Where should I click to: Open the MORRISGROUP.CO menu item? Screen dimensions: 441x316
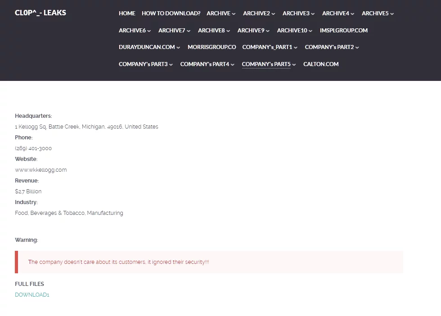click(x=211, y=47)
